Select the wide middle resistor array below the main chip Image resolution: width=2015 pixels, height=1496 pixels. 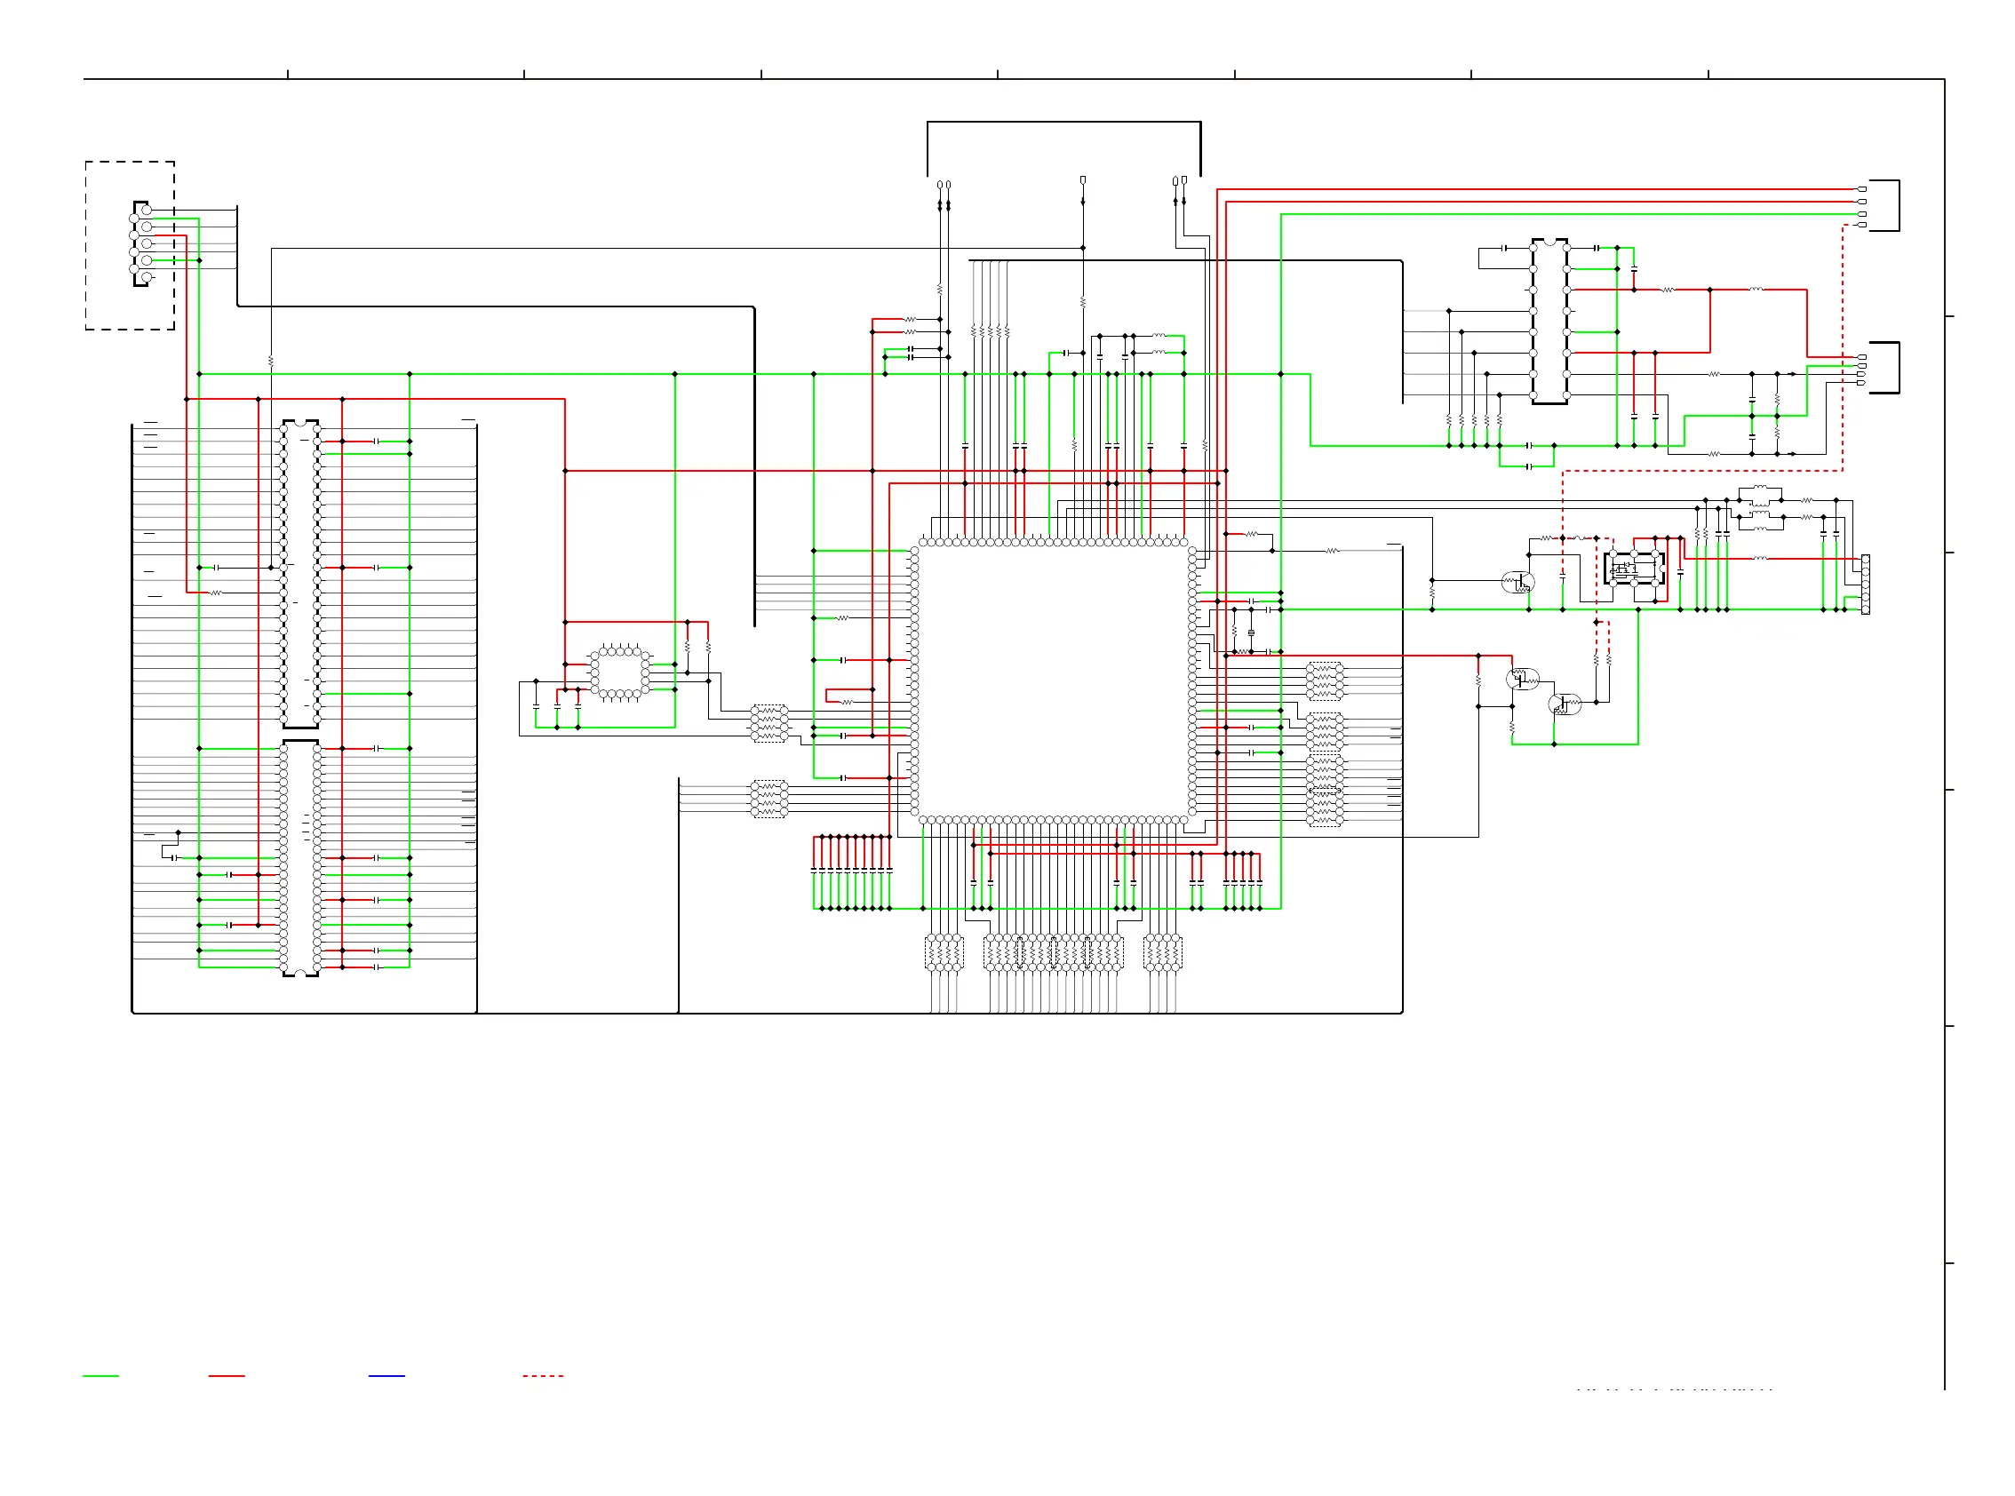[x=1053, y=953]
